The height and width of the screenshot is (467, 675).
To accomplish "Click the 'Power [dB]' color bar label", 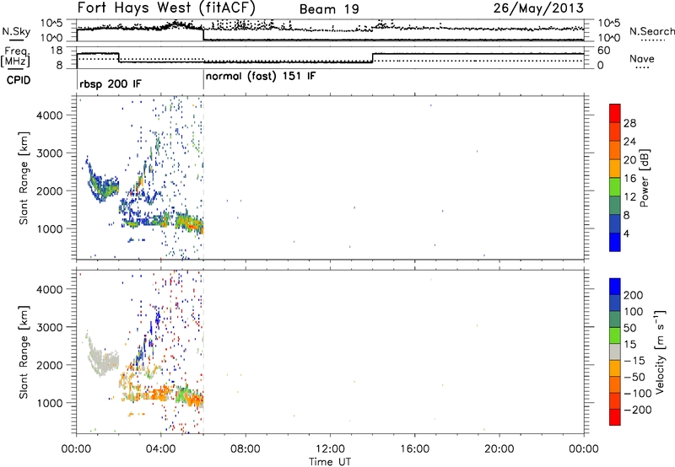I will [644, 178].
